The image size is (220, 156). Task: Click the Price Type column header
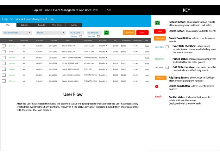[103, 40]
